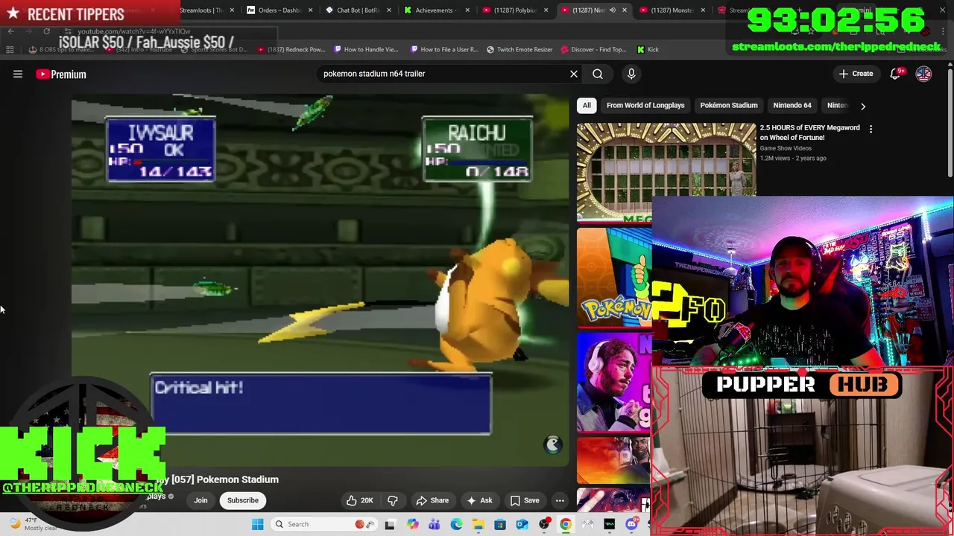Open more actions ellipsis under video
Image resolution: width=954 pixels, height=536 pixels.
[560, 500]
